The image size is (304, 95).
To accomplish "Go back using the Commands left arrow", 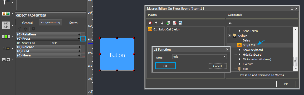I will (x=230, y=23).
